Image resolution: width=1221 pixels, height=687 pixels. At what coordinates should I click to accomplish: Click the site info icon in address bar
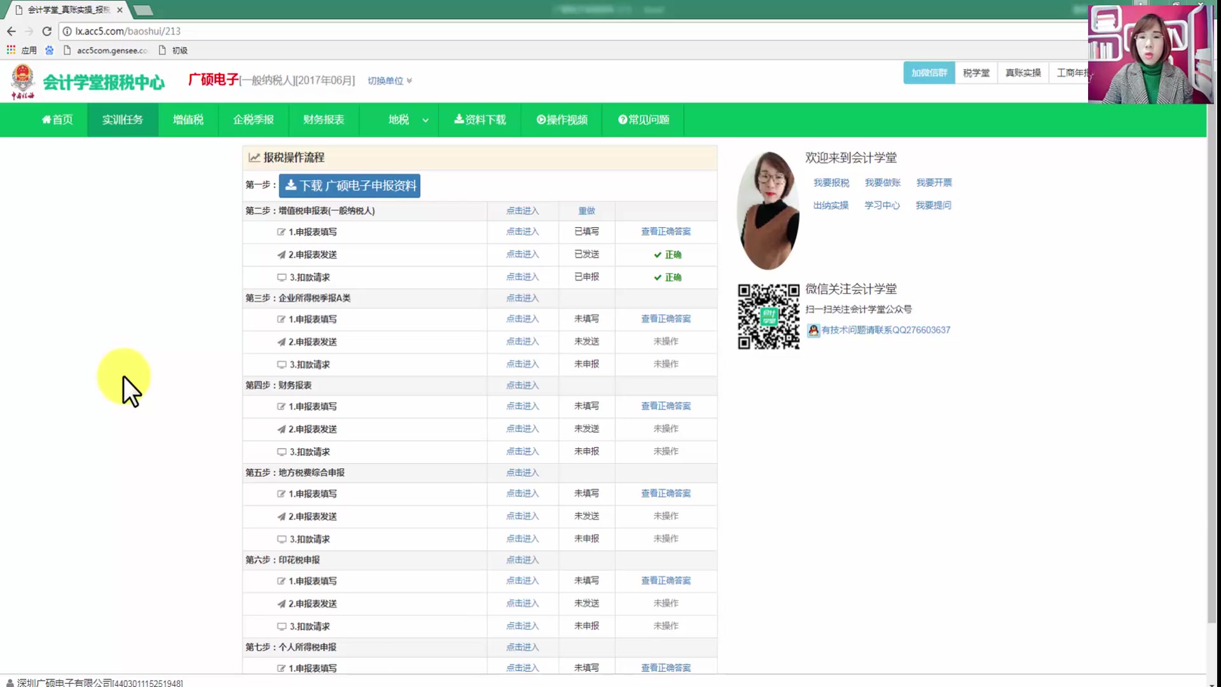click(67, 31)
